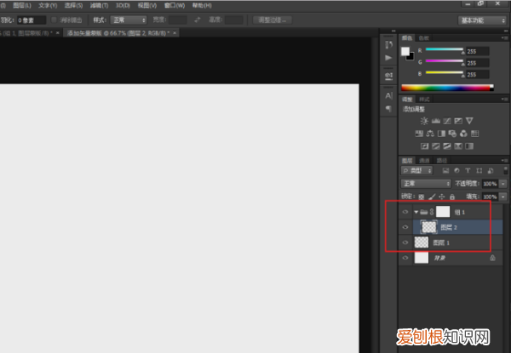Image resolution: width=511 pixels, height=353 pixels.
Task: Click the Brightness/Contrast adjustment icon
Action: (424, 121)
